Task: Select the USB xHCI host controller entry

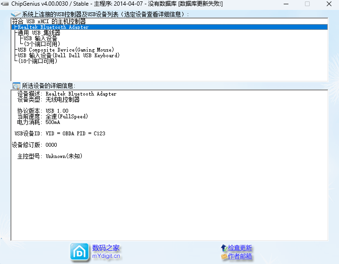Action: pyautogui.click(x=49, y=21)
